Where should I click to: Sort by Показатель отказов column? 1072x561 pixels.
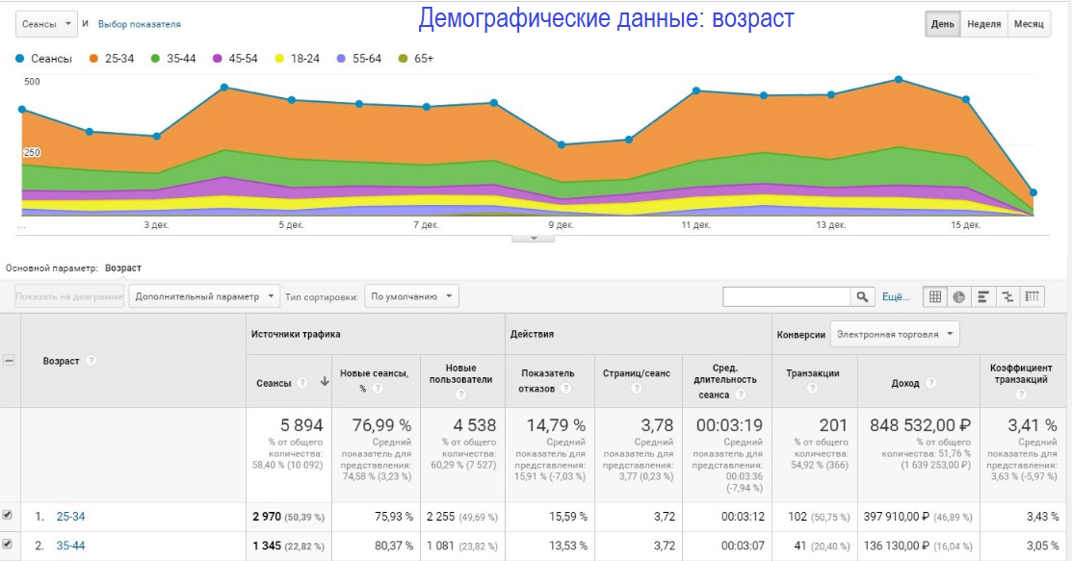click(x=548, y=381)
